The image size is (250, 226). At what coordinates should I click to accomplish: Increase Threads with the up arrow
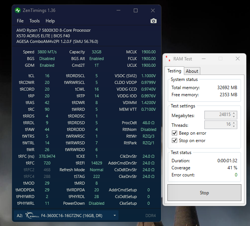tap(234, 123)
